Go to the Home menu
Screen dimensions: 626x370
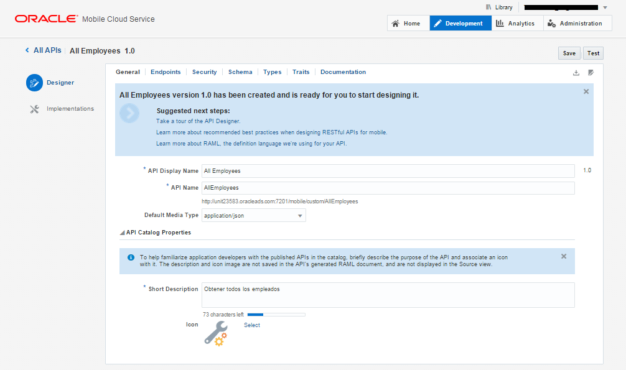(x=408, y=23)
